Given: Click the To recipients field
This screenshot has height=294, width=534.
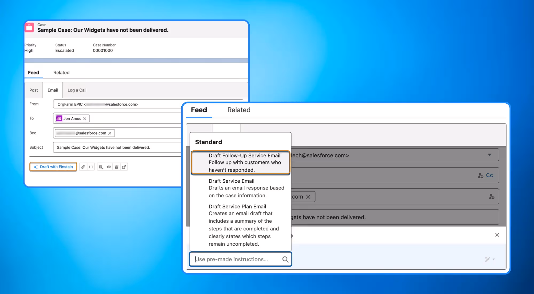Looking at the screenshot, I should [x=117, y=118].
